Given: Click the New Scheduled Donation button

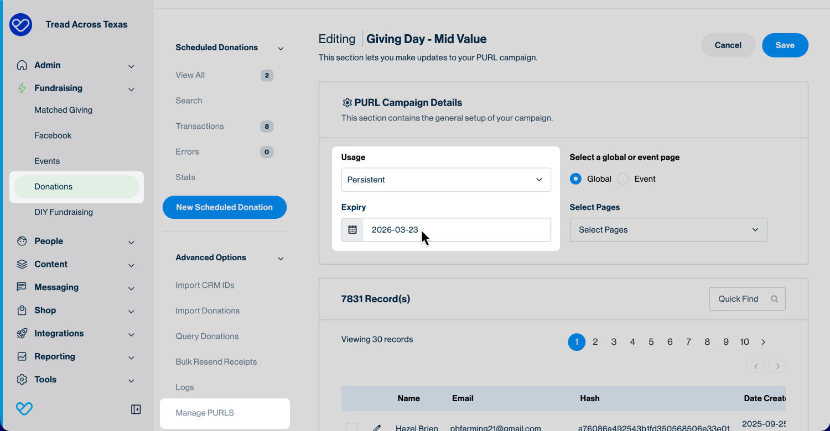Looking at the screenshot, I should click(224, 207).
